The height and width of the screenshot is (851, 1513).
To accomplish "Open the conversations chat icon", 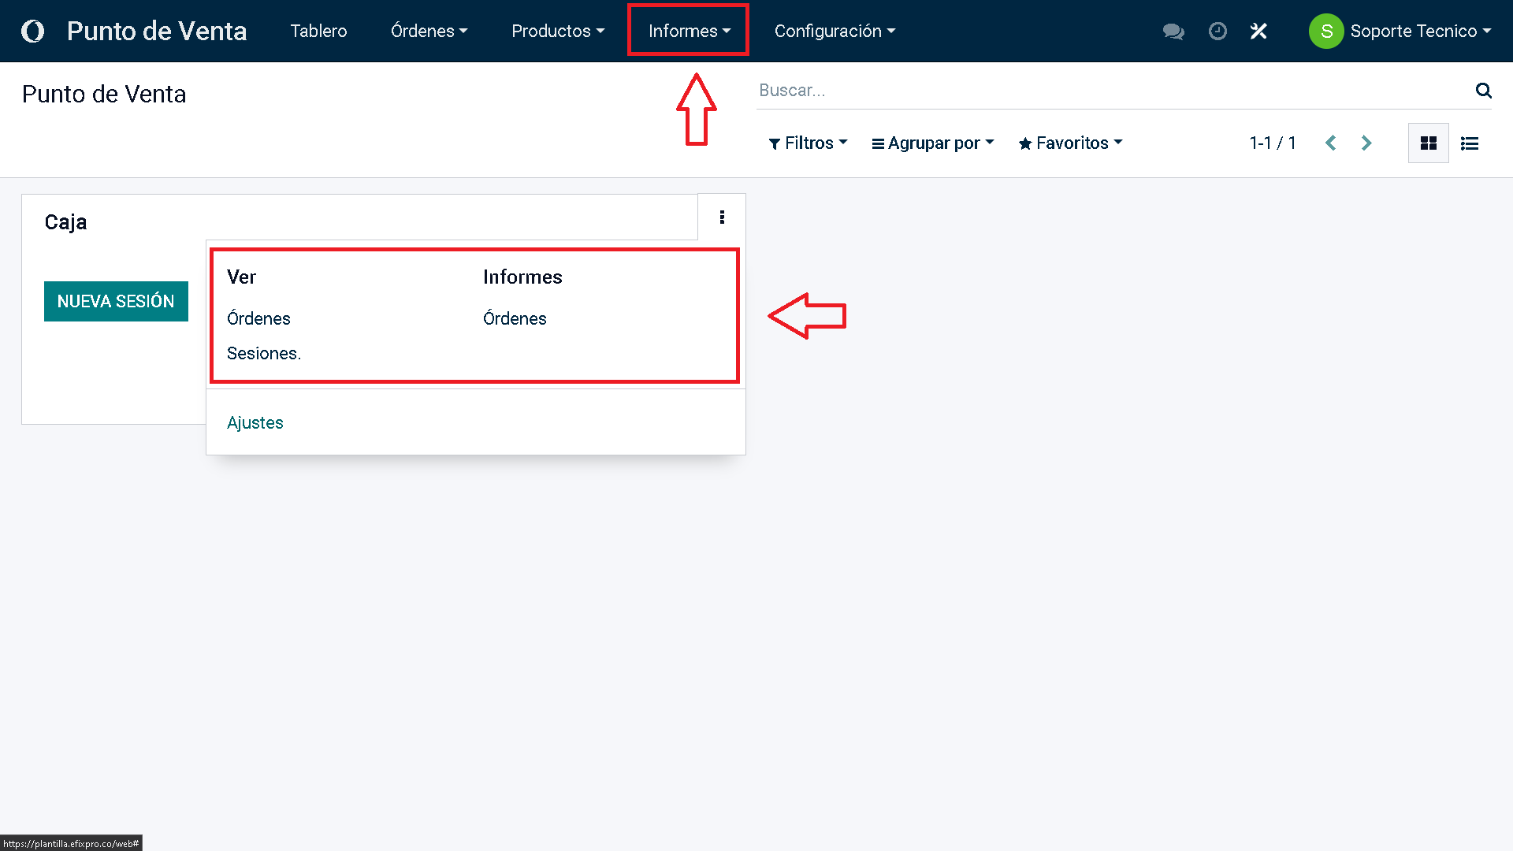I will point(1173,31).
